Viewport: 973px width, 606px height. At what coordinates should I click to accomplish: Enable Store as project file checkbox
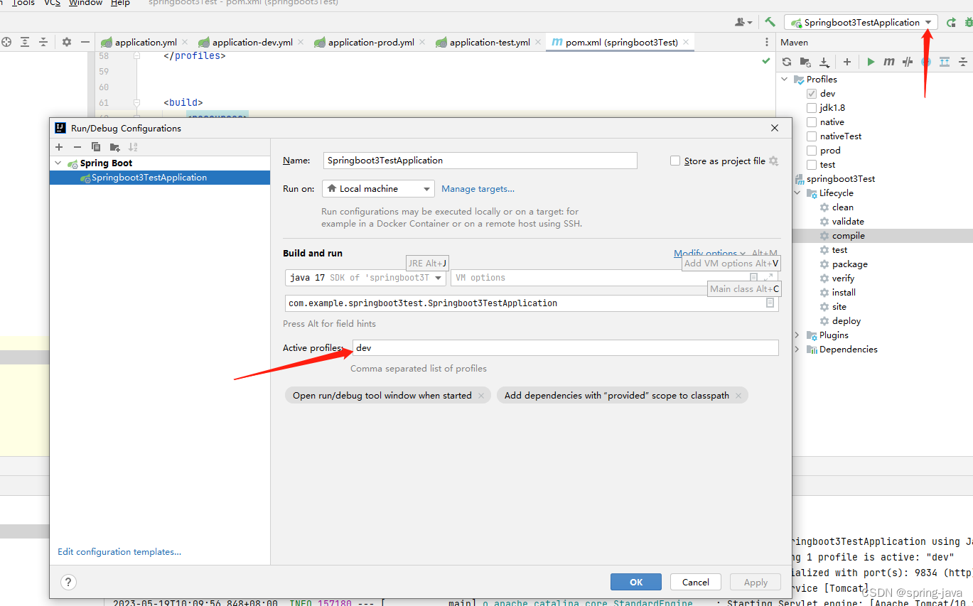(x=675, y=161)
